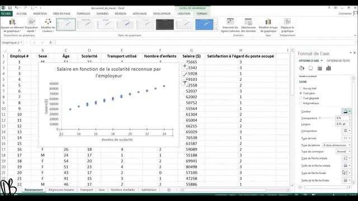Image resolution: width=358 pixels, height=201 pixels.
Task: Open Modifier les couleurs palette
Action: coord(48,26)
